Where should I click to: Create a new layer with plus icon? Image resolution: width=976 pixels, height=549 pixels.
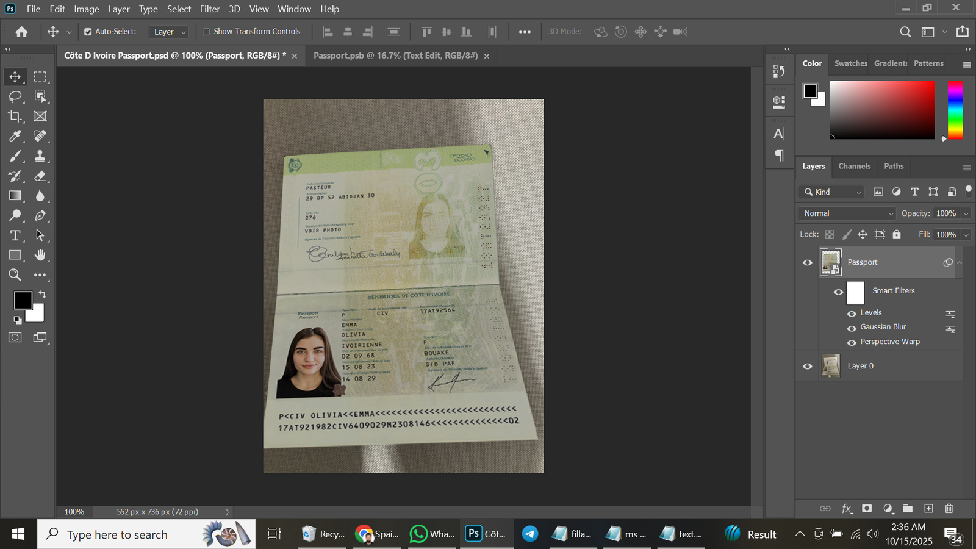pyautogui.click(x=928, y=508)
